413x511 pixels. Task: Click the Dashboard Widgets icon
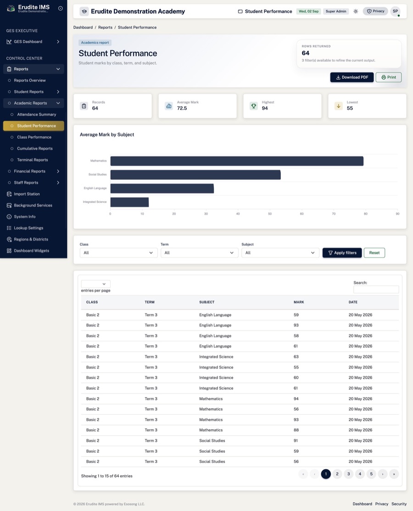coord(9,251)
